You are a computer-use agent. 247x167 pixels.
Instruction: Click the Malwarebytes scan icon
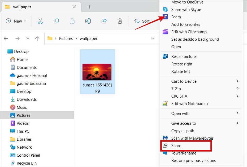pos(165,138)
